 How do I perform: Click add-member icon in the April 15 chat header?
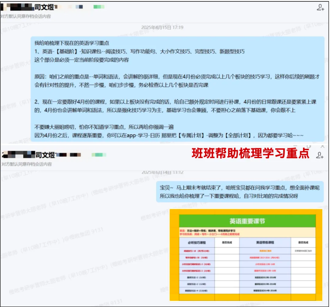320,7
